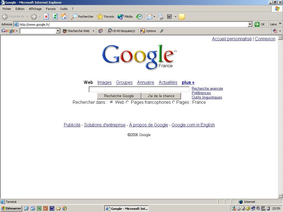Click into the Google page search field

(139, 89)
